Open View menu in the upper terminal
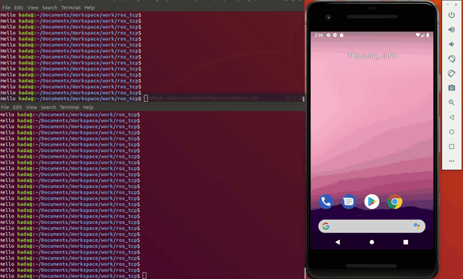This screenshot has height=279, width=463. [33, 8]
